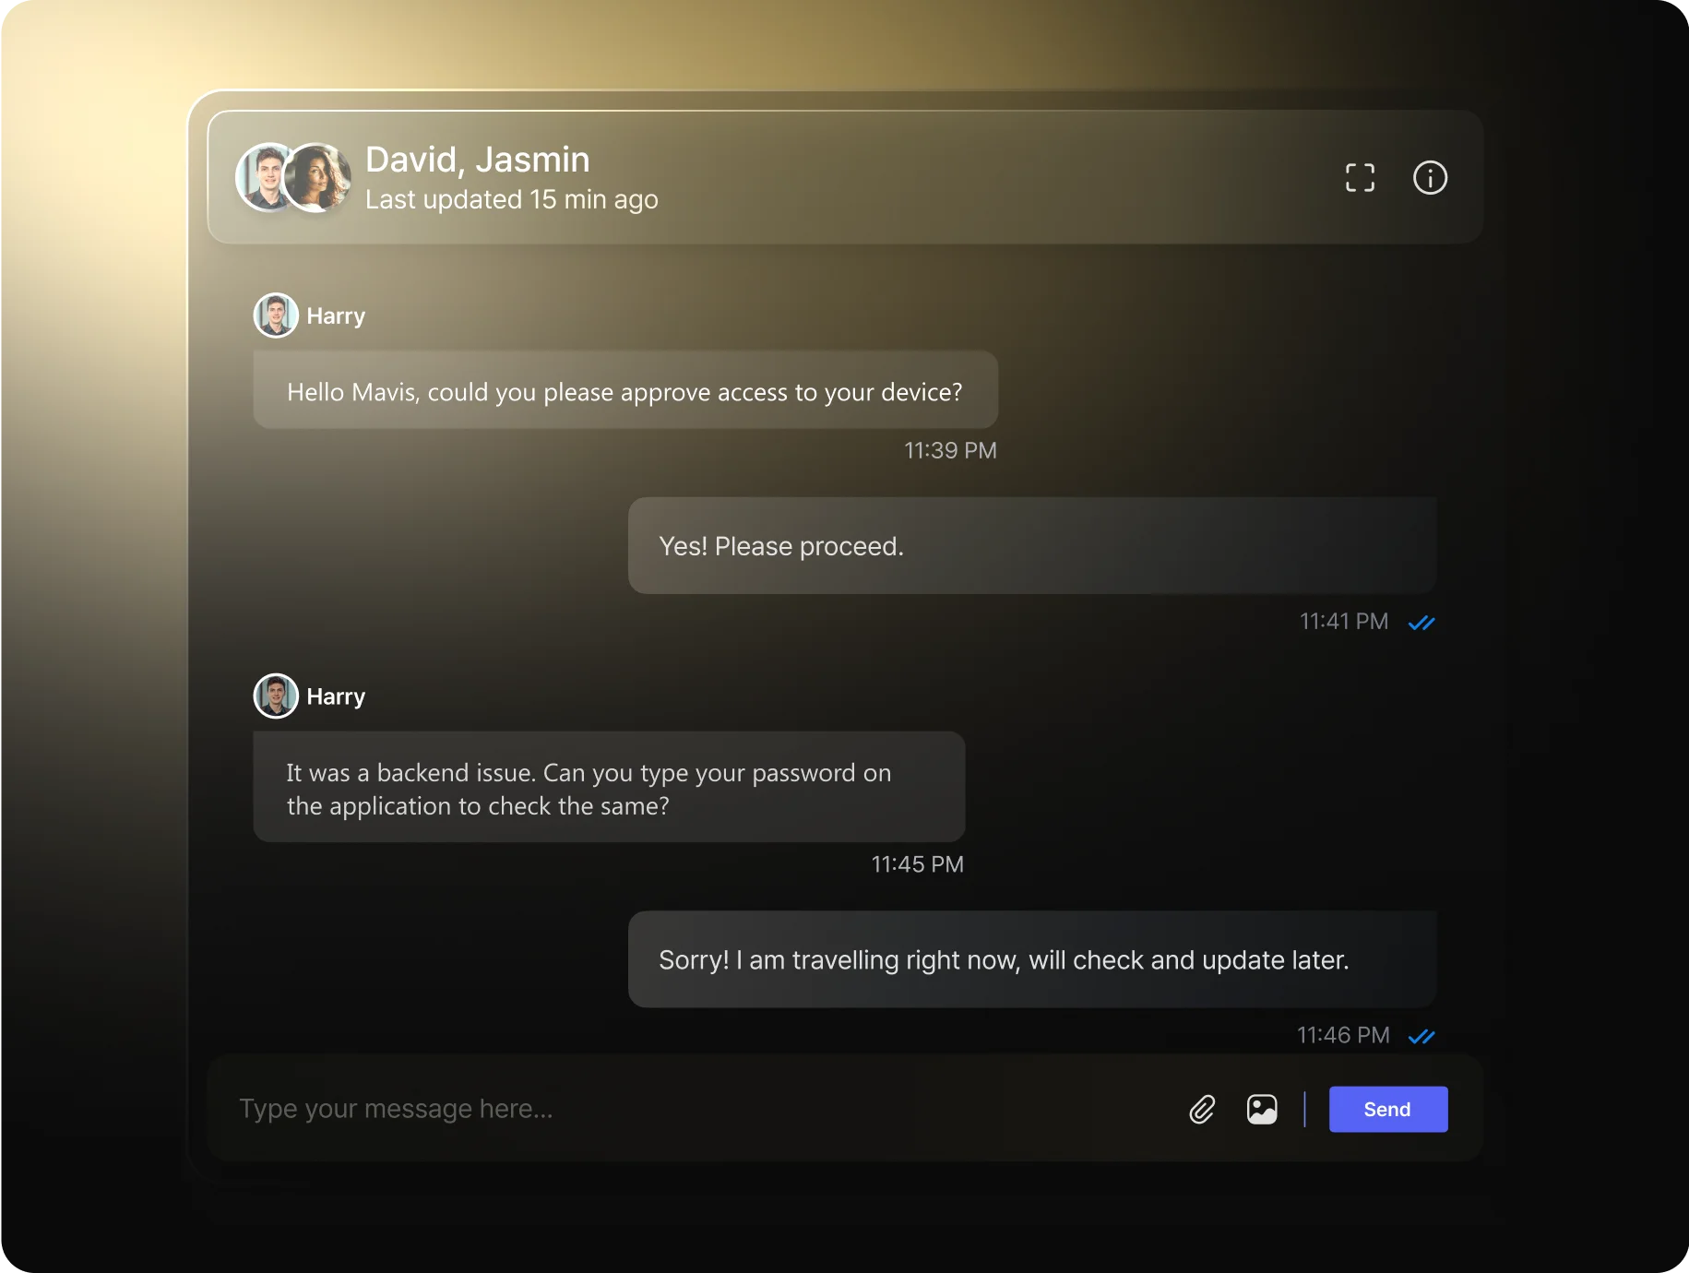The image size is (1689, 1273).
Task: Select the attachment paperclip icon
Action: tap(1201, 1109)
